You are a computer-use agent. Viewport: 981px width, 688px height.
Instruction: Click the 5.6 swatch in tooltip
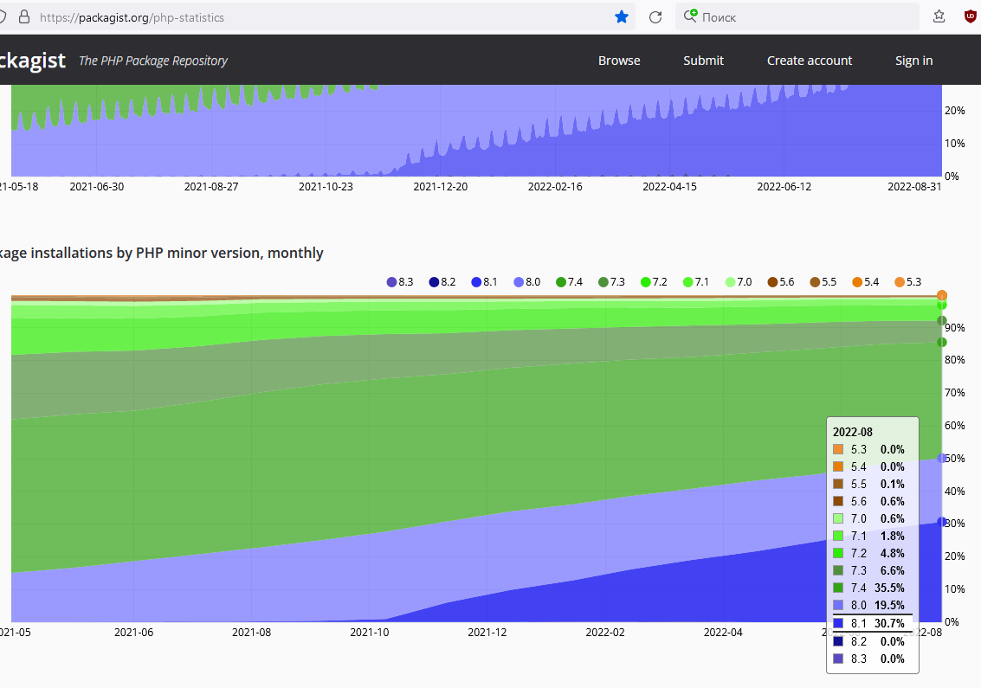(x=838, y=501)
